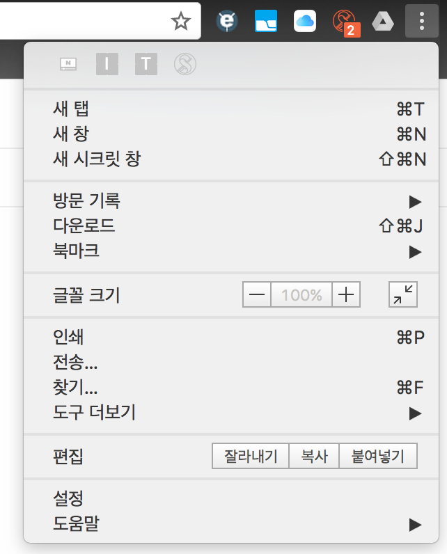The image size is (447, 554).
Task: Expand Help submenu (도움말)
Action: [x=231, y=523]
